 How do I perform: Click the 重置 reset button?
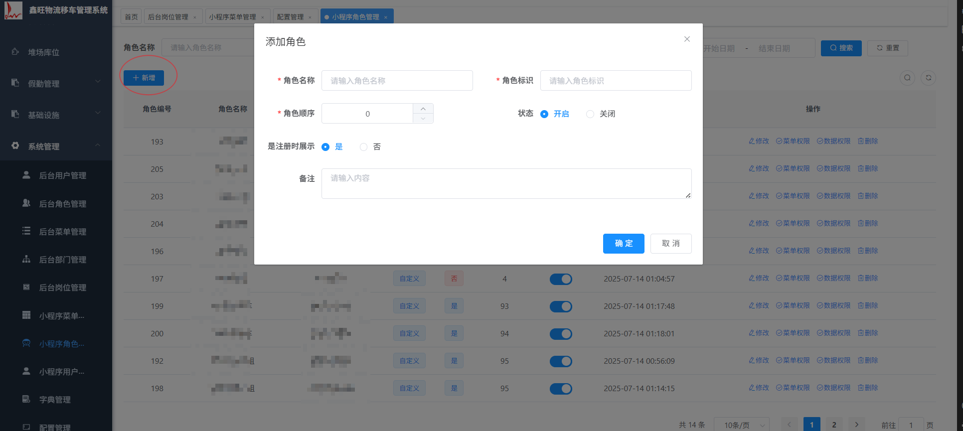point(888,48)
